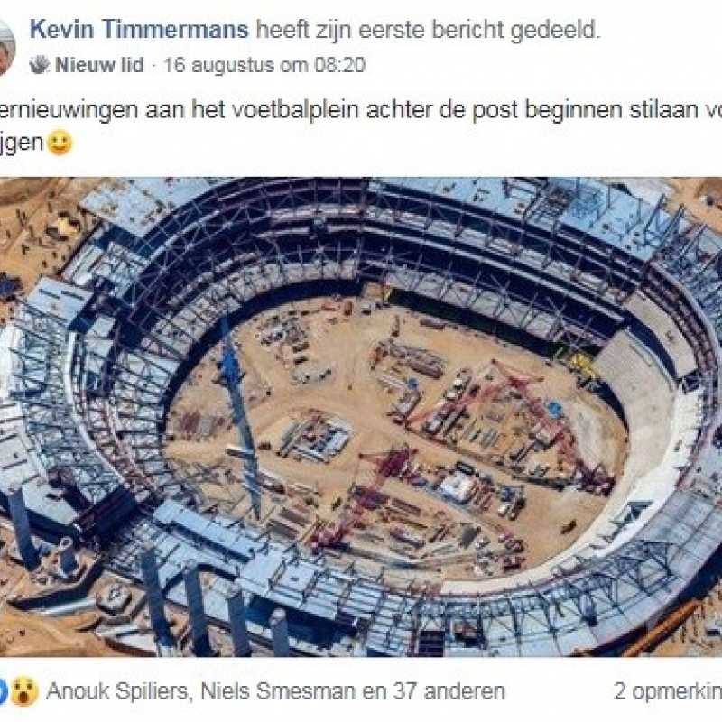Click the blue Like reaction icon
Image resolution: width=722 pixels, height=722 pixels.
coord(4,691)
